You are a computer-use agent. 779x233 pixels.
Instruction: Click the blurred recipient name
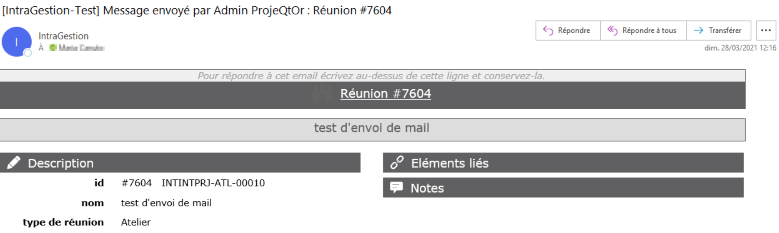coord(81,48)
